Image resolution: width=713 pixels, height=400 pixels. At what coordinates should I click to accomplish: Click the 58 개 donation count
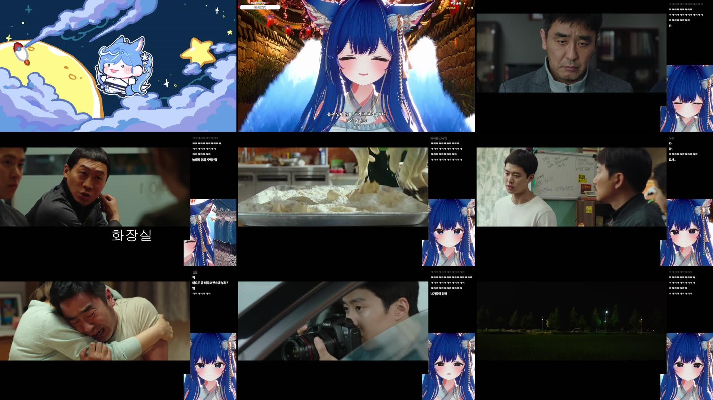point(470,8)
